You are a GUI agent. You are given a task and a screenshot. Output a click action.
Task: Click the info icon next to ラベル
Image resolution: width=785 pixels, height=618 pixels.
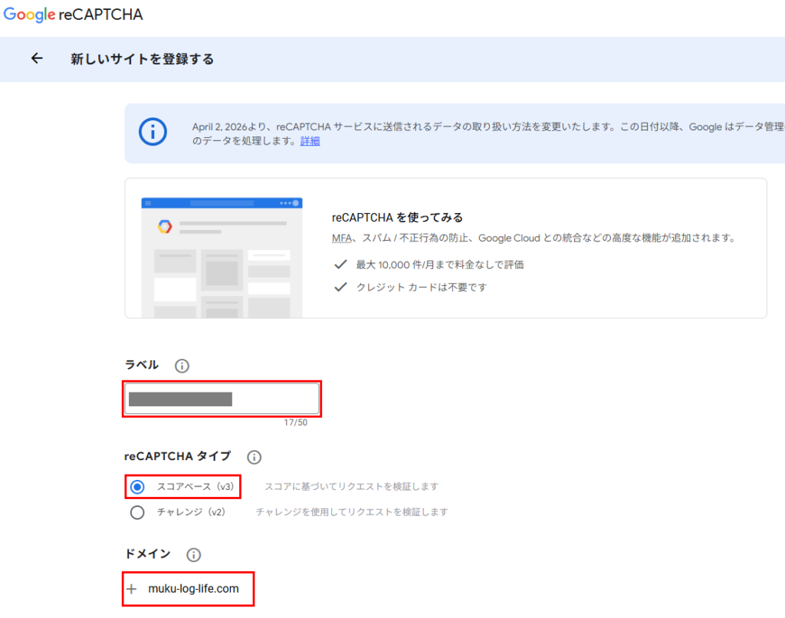[x=182, y=366]
